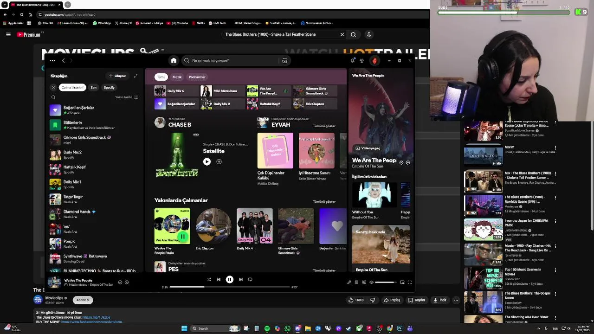Dislike the YouTube video

pyautogui.click(x=373, y=300)
